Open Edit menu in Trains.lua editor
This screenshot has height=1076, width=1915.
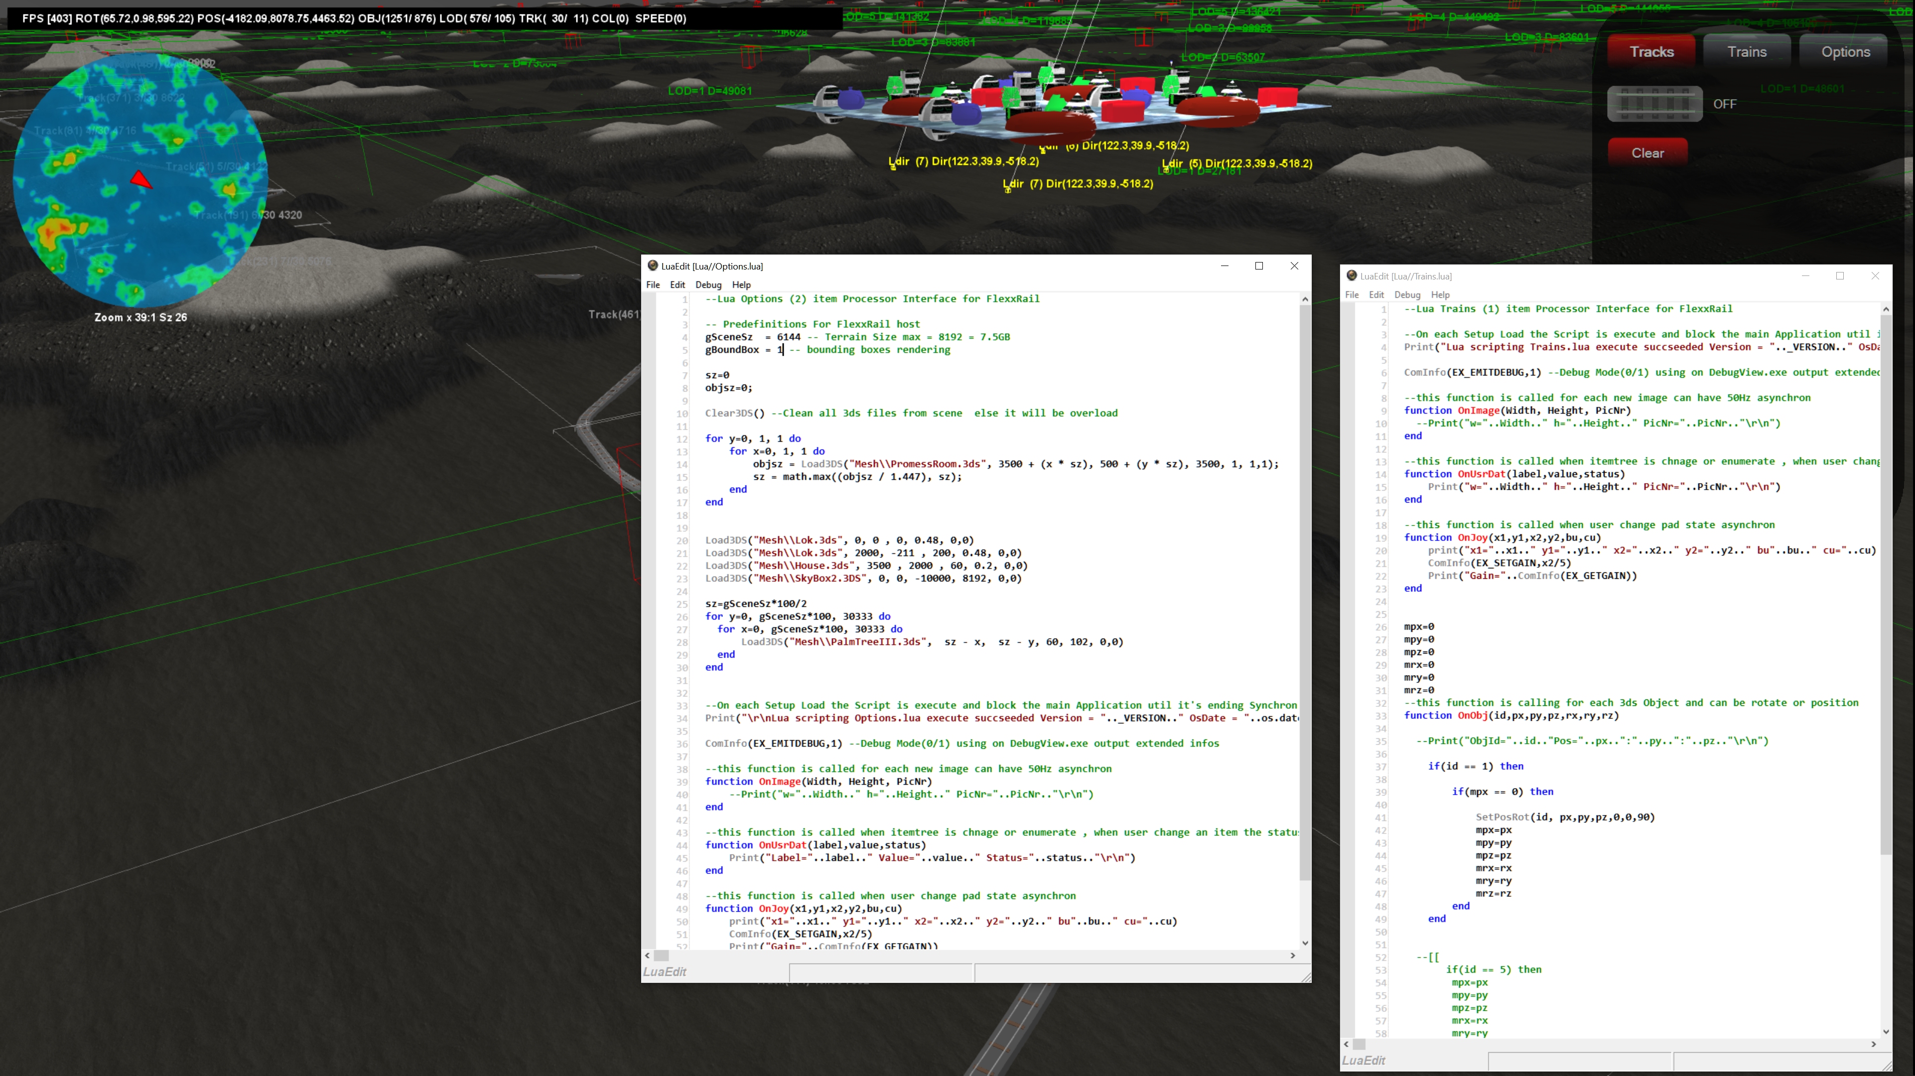[x=1376, y=295]
